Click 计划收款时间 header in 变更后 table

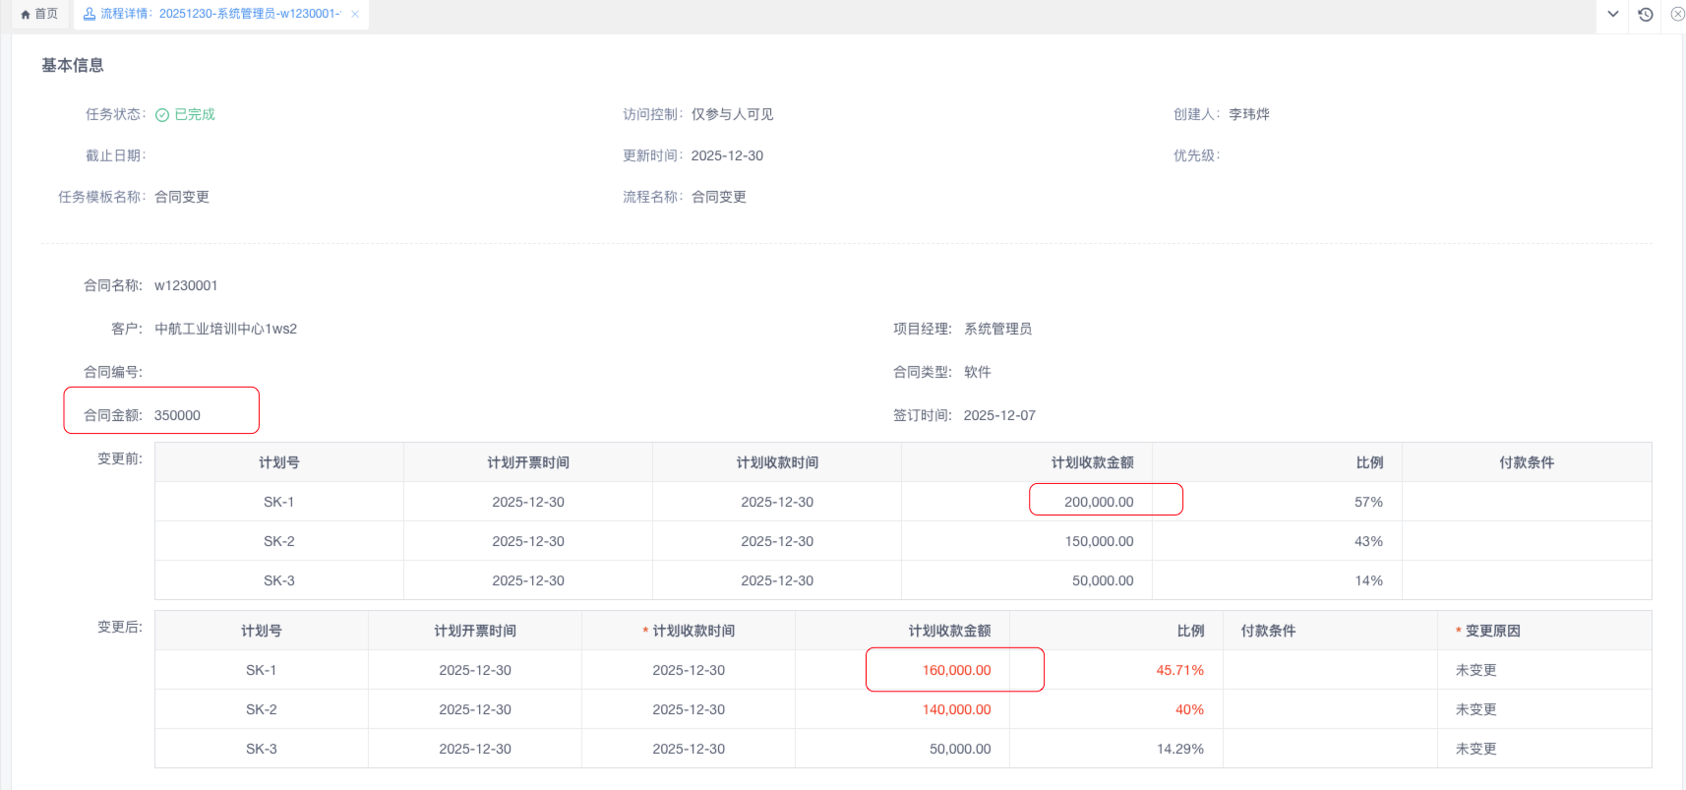click(693, 631)
